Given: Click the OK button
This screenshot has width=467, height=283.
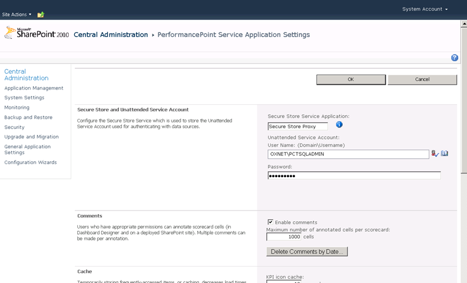Looking at the screenshot, I should 351,79.
